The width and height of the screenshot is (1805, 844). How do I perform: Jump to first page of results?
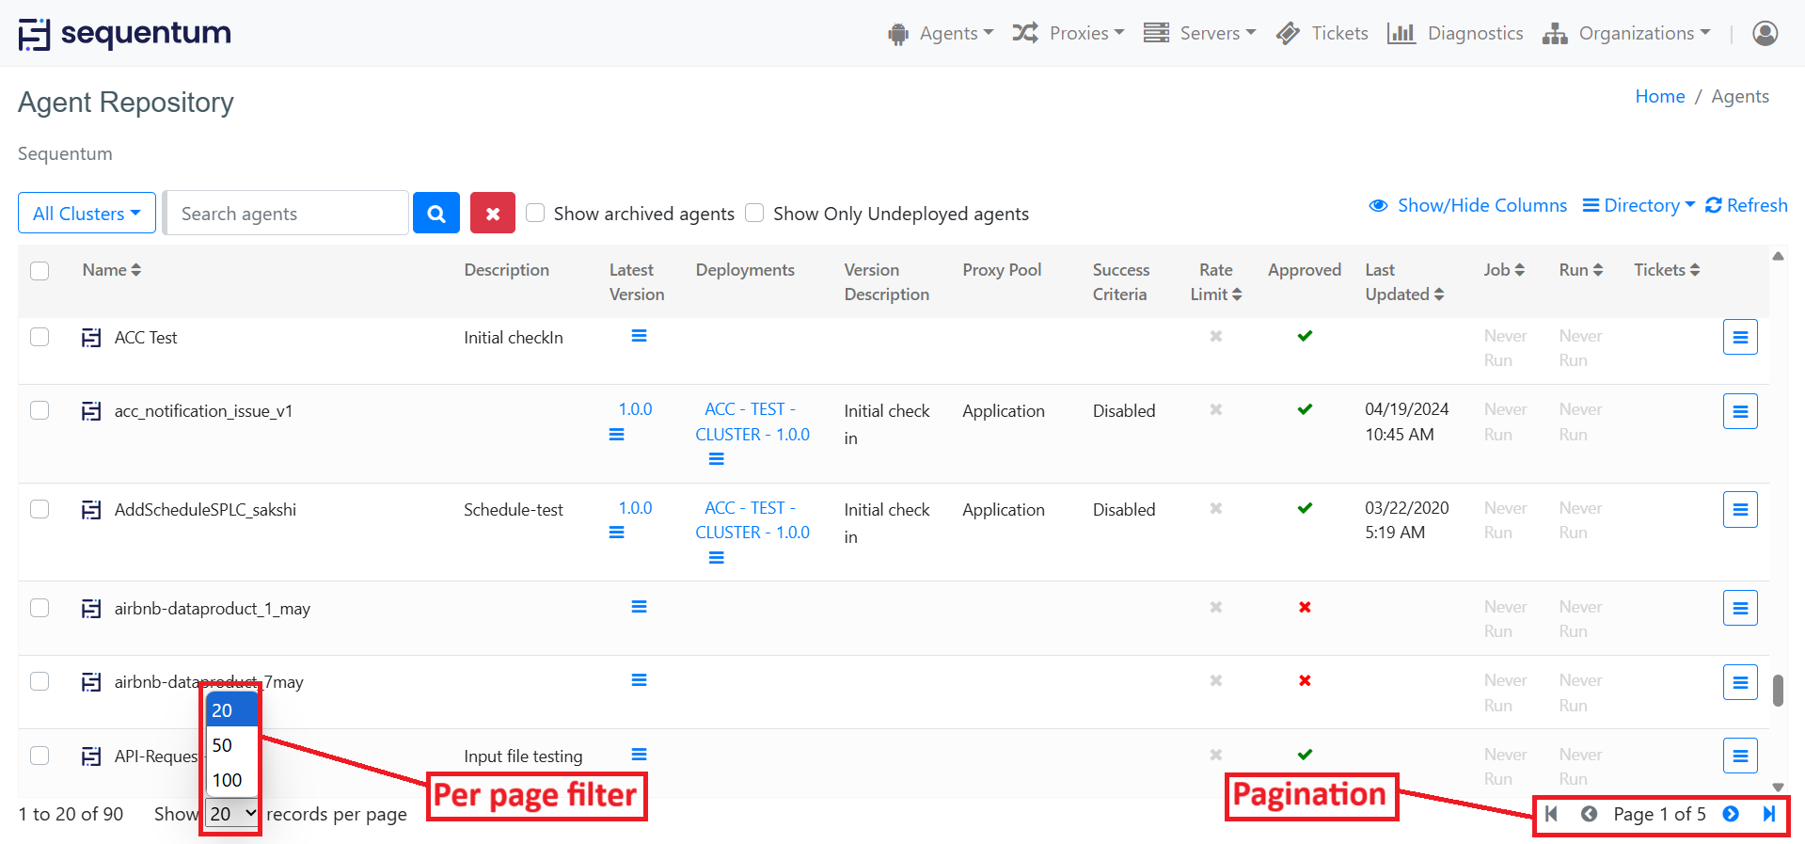click(x=1551, y=814)
